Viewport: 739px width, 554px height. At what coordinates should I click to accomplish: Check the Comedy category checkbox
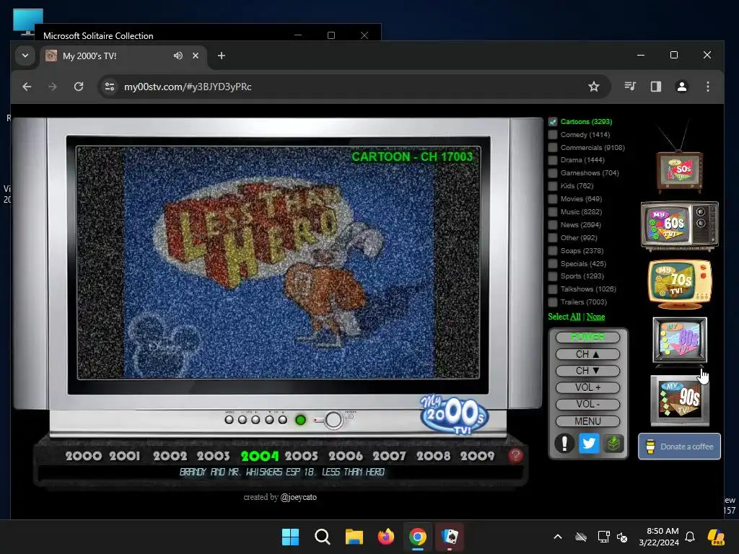(x=553, y=135)
